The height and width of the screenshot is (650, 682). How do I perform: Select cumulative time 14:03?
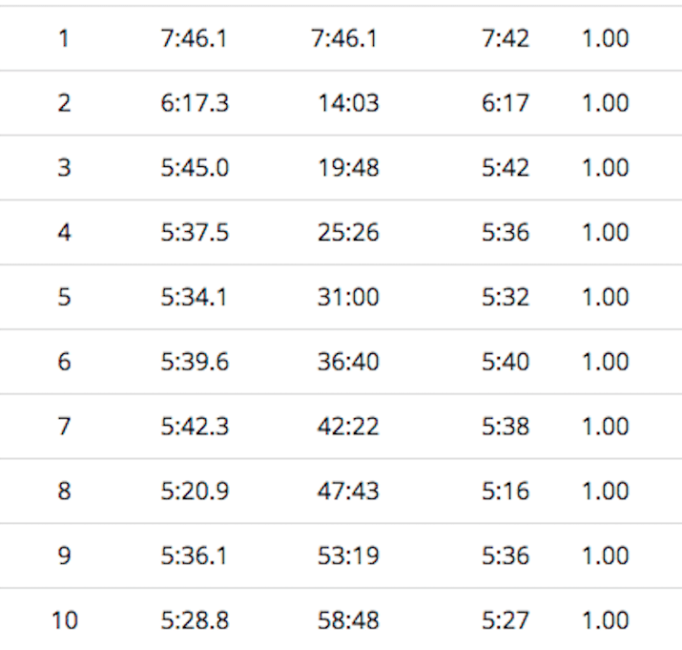pyautogui.click(x=348, y=103)
